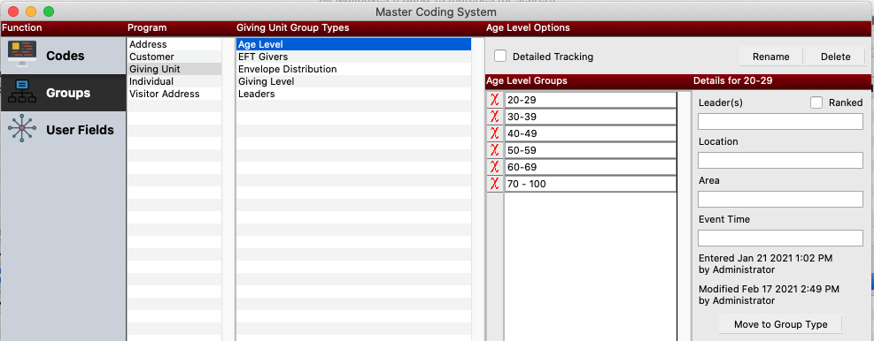The width and height of the screenshot is (874, 341).
Task: Click the Delete button
Action: point(836,57)
